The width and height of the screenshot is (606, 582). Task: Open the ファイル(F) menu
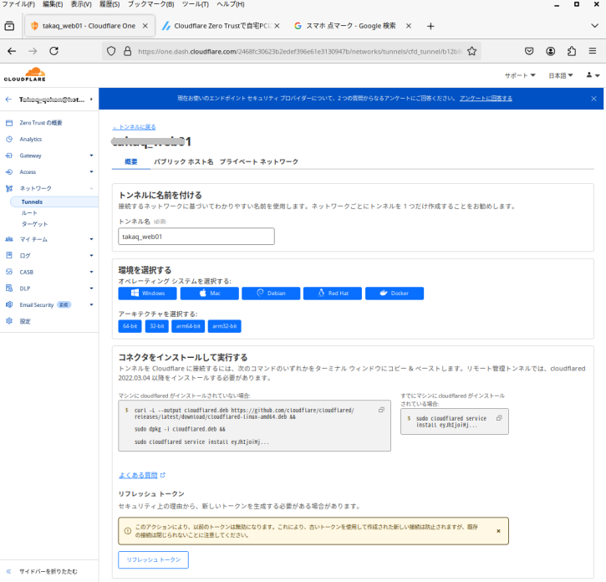click(x=18, y=4)
